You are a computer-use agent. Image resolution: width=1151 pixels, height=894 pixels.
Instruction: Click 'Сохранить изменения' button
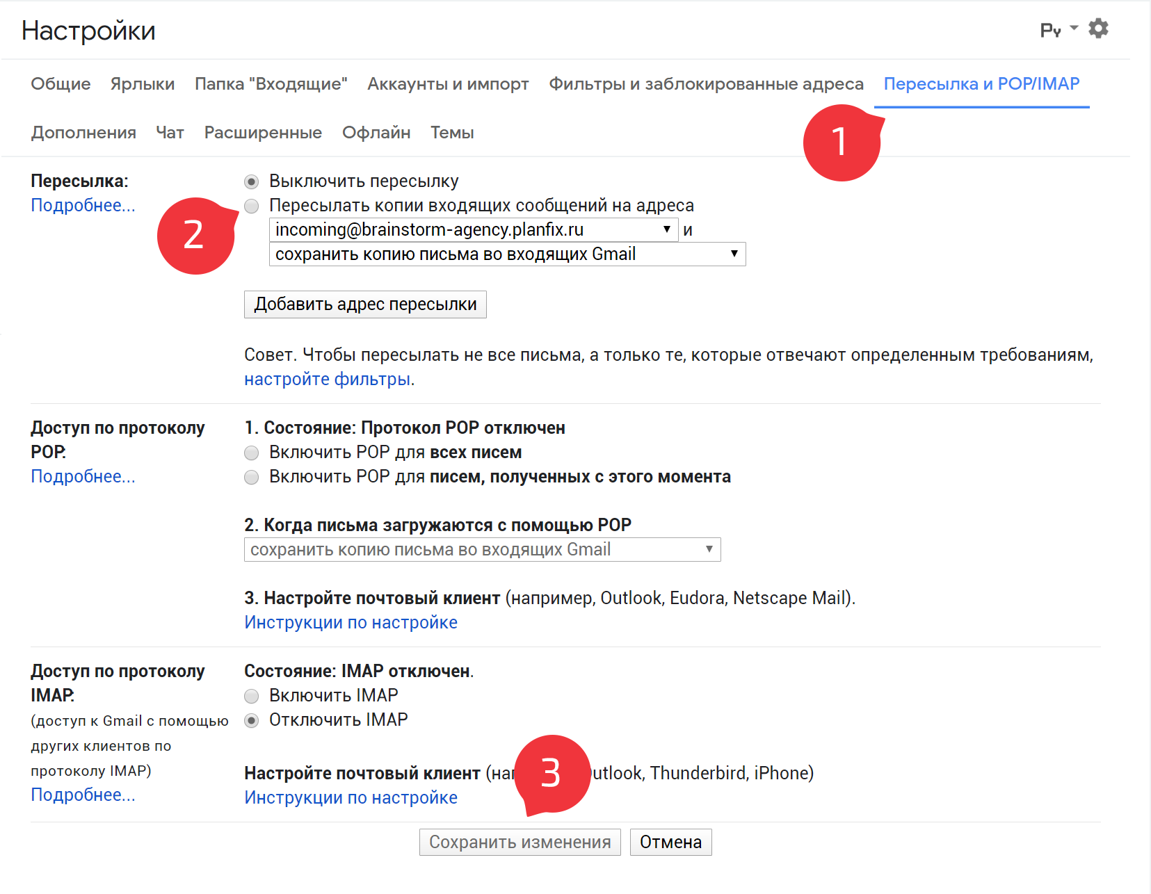point(520,842)
